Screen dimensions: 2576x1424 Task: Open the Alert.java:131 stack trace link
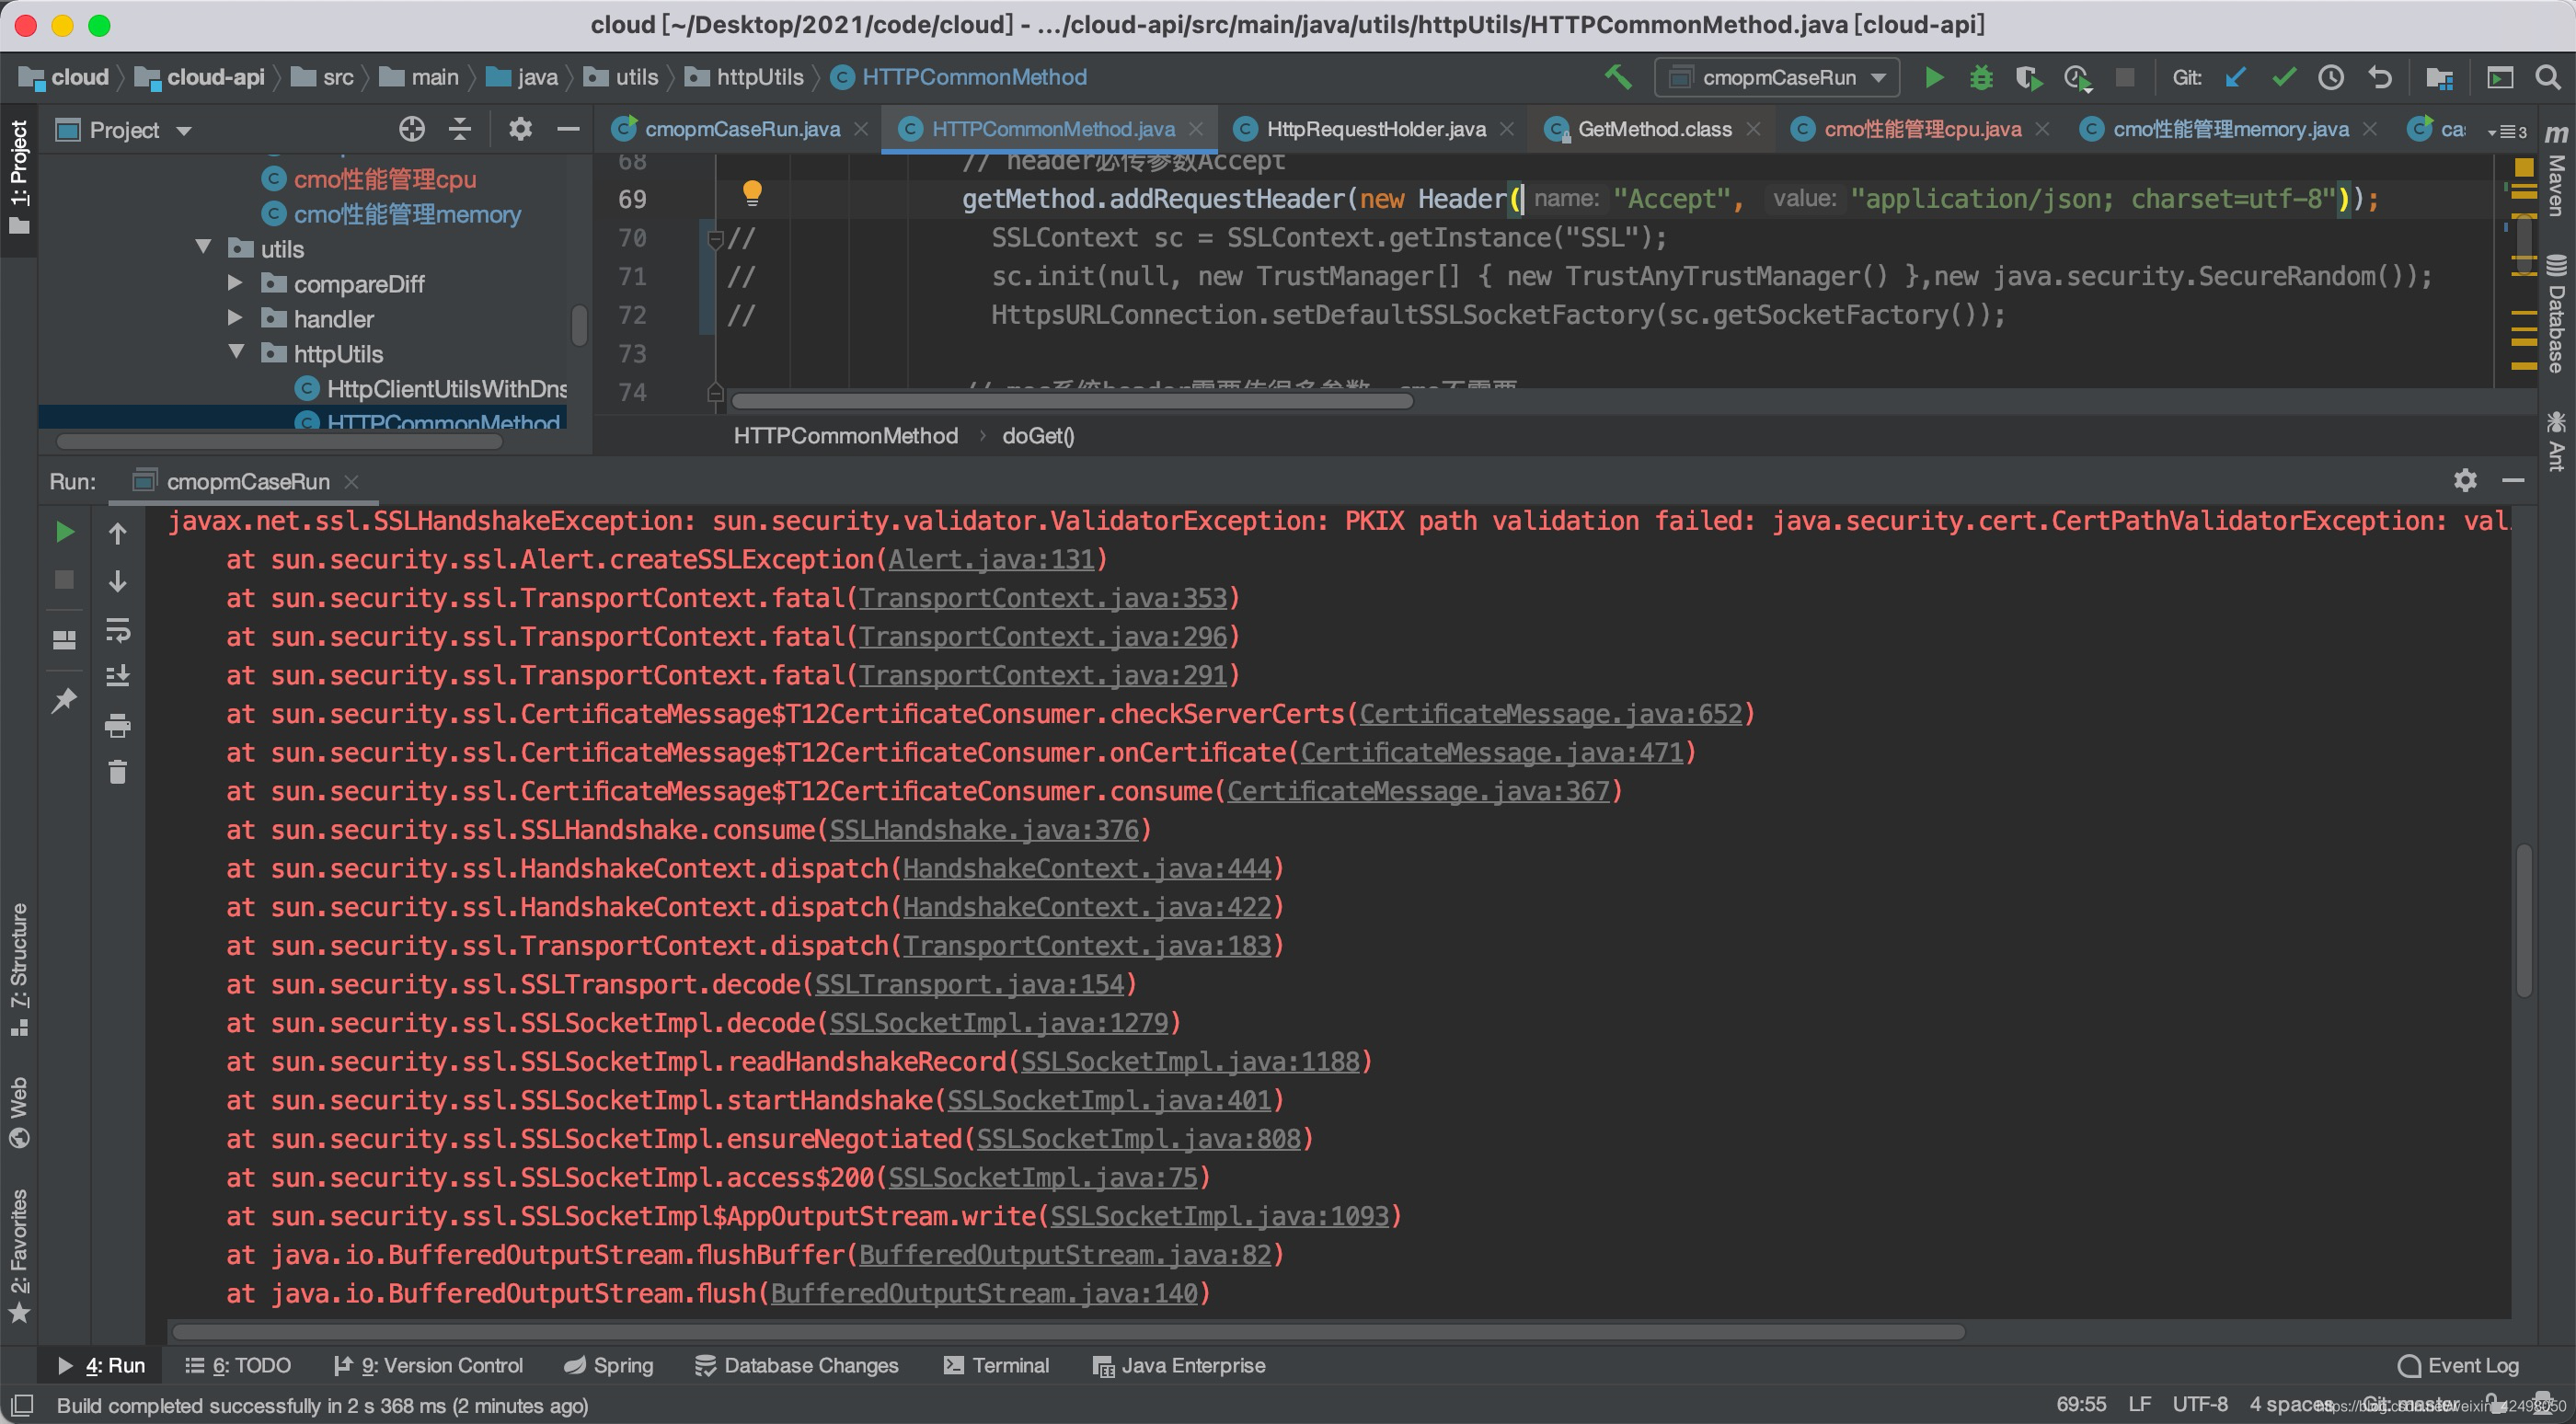click(x=991, y=559)
